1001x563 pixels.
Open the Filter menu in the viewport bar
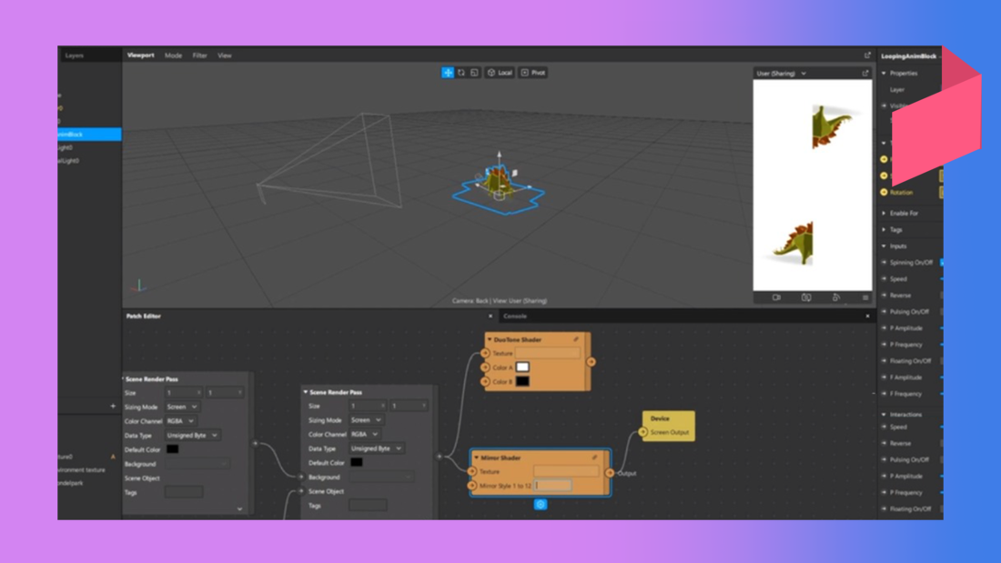point(198,55)
